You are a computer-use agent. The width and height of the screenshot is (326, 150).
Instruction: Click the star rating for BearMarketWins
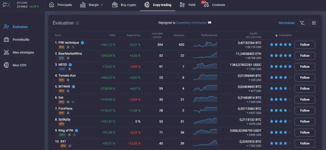[280, 56]
